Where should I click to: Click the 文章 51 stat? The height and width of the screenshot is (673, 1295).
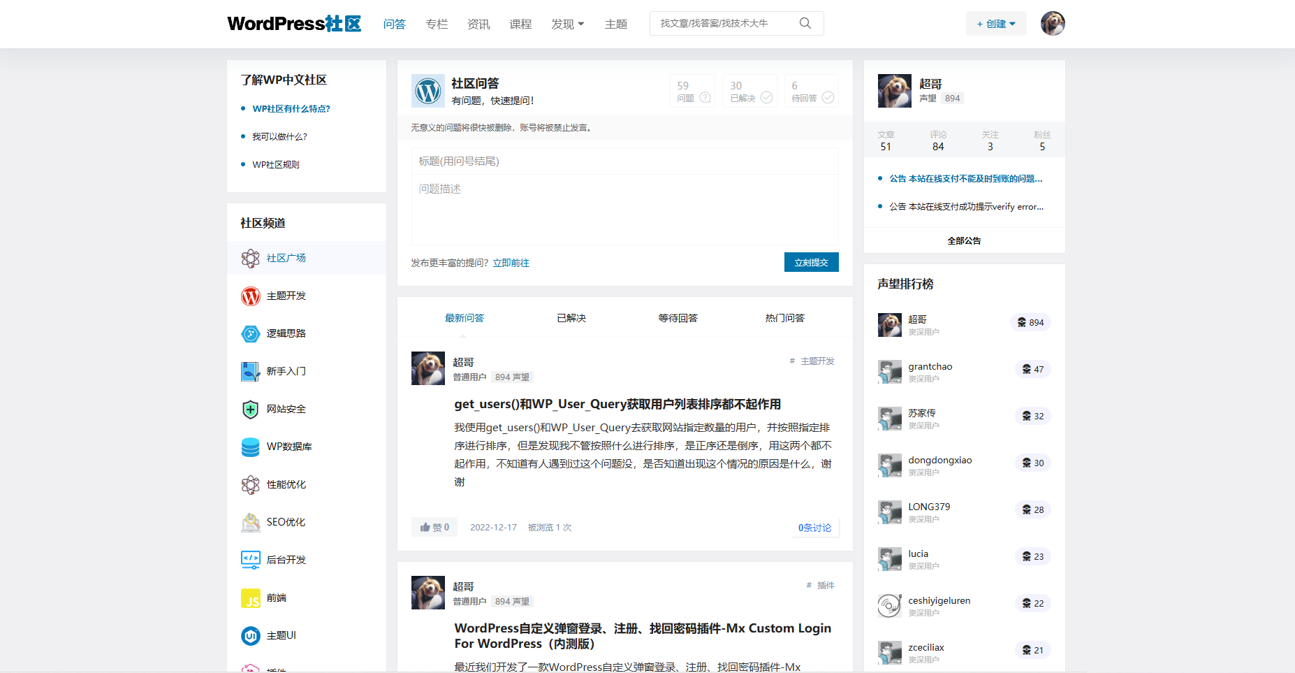pos(886,140)
